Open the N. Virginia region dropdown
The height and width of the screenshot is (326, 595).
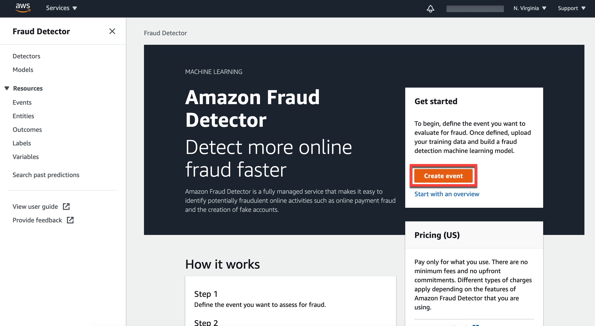(x=530, y=8)
